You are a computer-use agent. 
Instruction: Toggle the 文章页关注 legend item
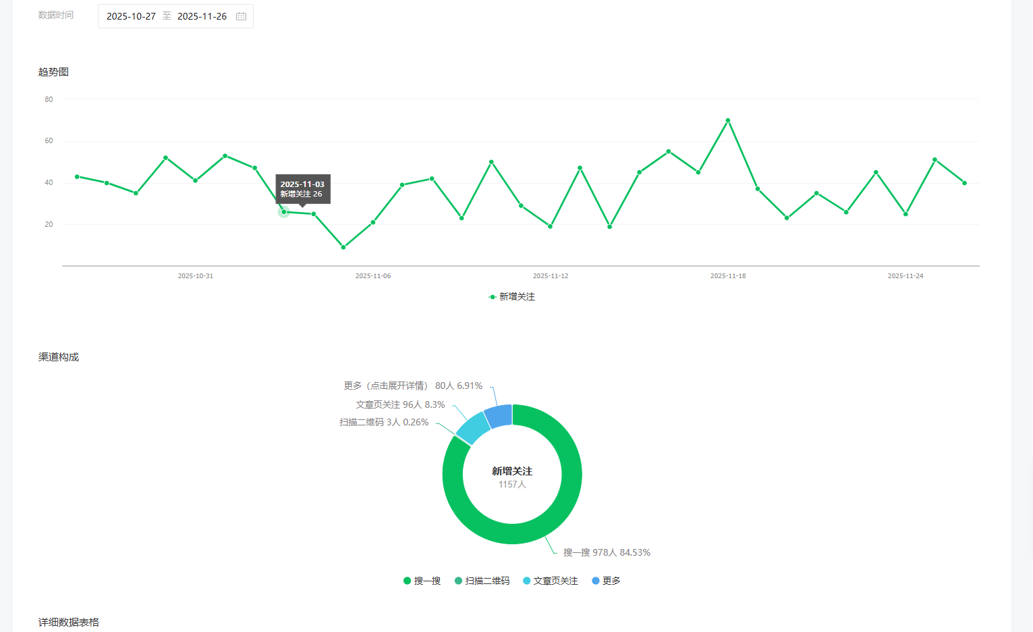[x=550, y=581]
